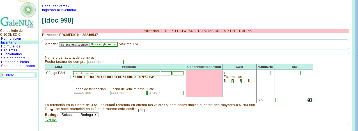Click the Fecha factura de compra field
Screen dimensions: 358x131
pyautogui.click(x=105, y=62)
